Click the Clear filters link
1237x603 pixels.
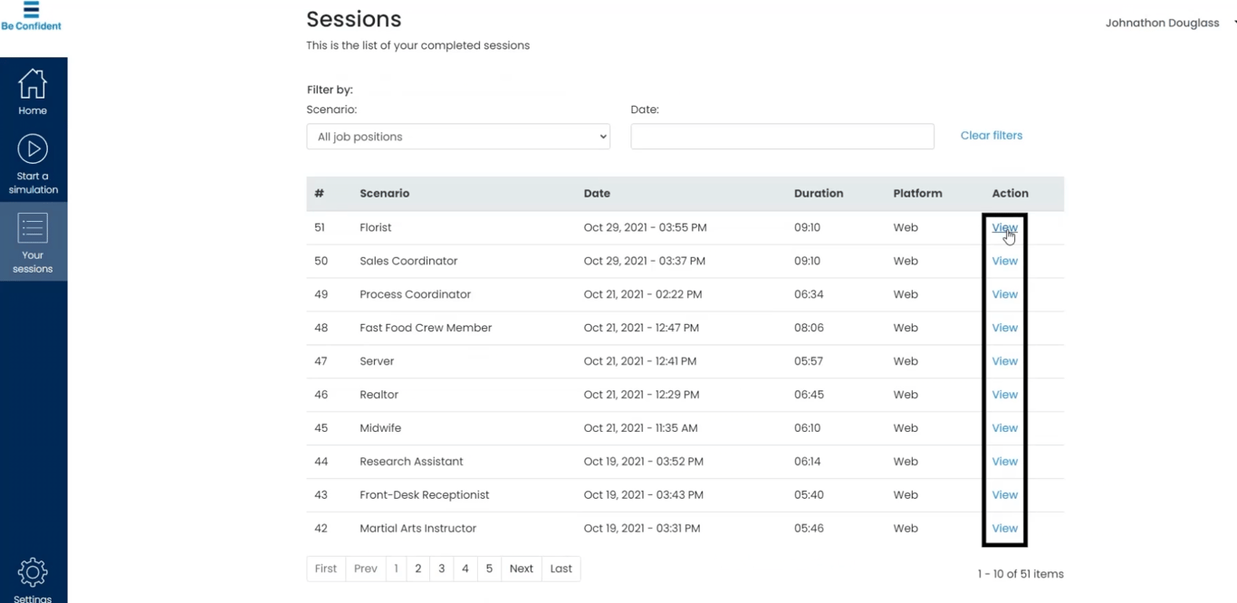(992, 136)
